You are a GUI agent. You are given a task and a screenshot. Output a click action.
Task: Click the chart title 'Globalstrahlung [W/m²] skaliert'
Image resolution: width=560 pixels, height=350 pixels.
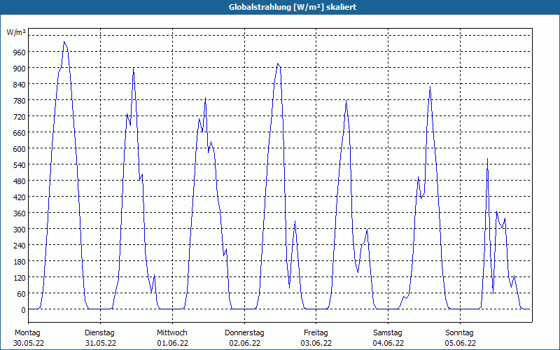pyautogui.click(x=293, y=7)
